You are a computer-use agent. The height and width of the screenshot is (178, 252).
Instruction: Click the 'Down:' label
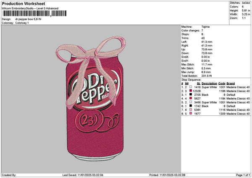185,53
